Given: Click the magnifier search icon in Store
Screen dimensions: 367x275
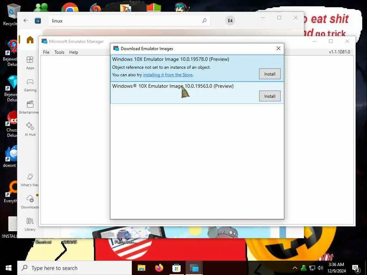Looking at the screenshot, I should click(204, 21).
